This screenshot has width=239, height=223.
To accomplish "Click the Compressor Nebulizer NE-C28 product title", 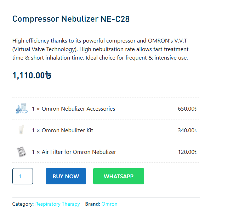I will pyautogui.click(x=71, y=19).
